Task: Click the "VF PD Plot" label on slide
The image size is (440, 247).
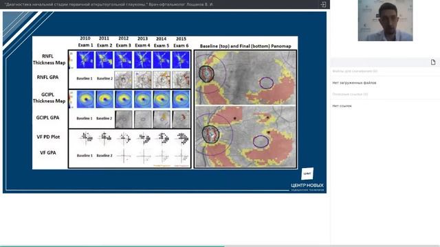Action: click(48, 137)
